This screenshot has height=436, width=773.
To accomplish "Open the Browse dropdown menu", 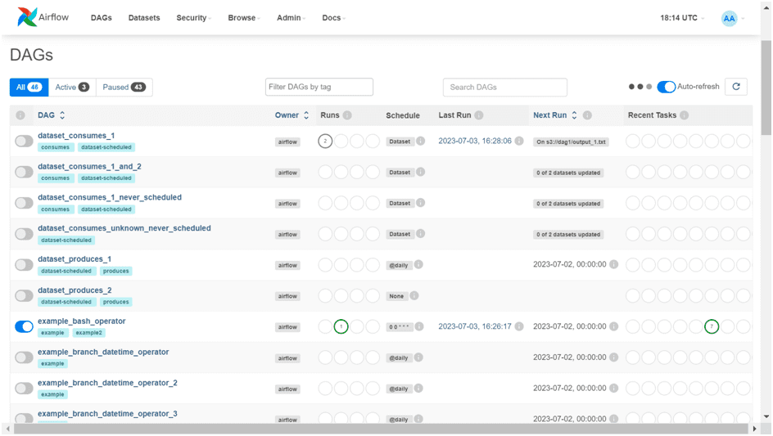I will [x=244, y=18].
